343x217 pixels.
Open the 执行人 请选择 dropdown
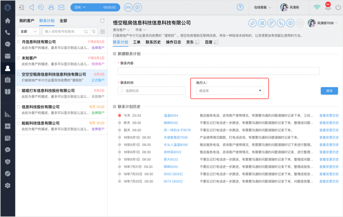pyautogui.click(x=230, y=91)
